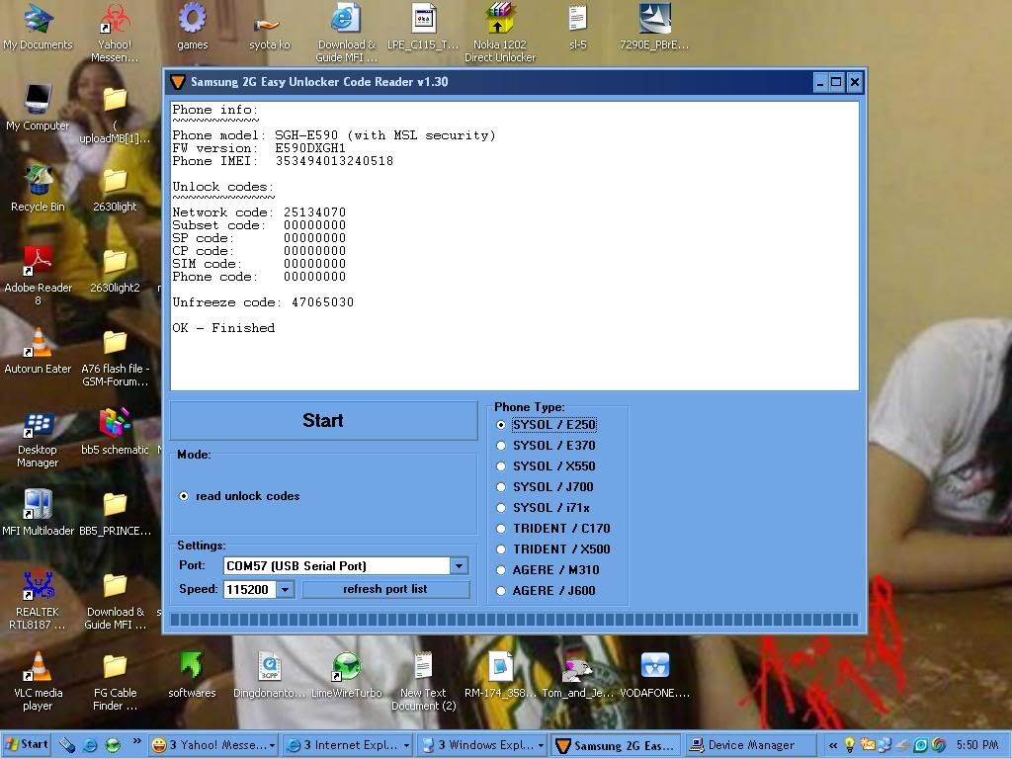Expand the Internet Explorer taskbar group
This screenshot has height=759, width=1012.
[x=406, y=745]
